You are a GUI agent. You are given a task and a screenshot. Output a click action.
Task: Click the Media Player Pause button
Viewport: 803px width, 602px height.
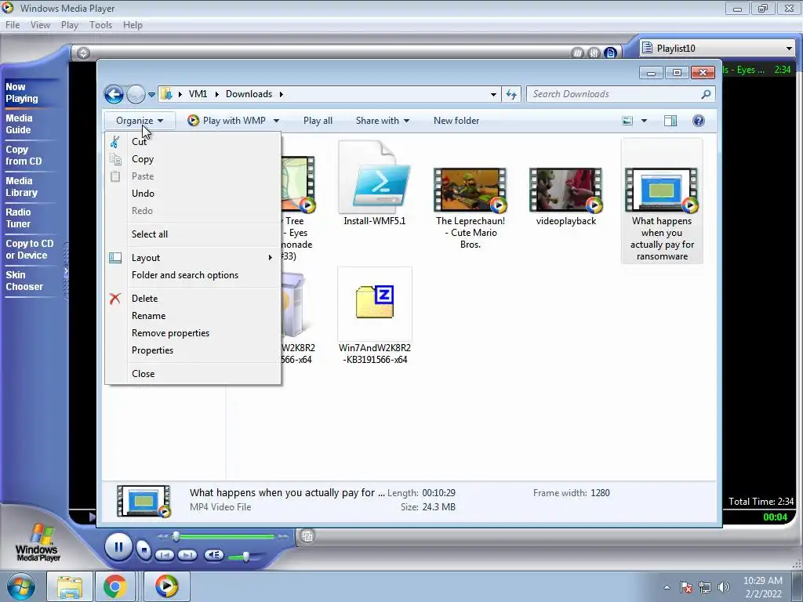[x=118, y=547]
